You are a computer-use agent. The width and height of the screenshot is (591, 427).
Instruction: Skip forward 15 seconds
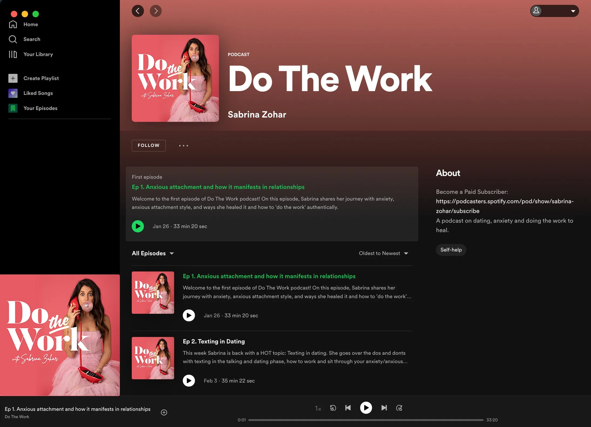click(x=399, y=408)
